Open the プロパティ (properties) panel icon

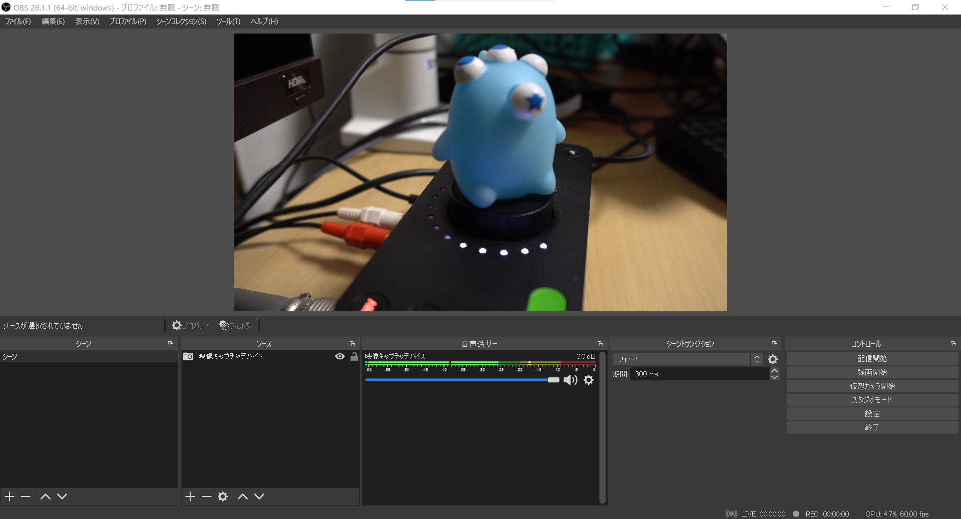(177, 325)
